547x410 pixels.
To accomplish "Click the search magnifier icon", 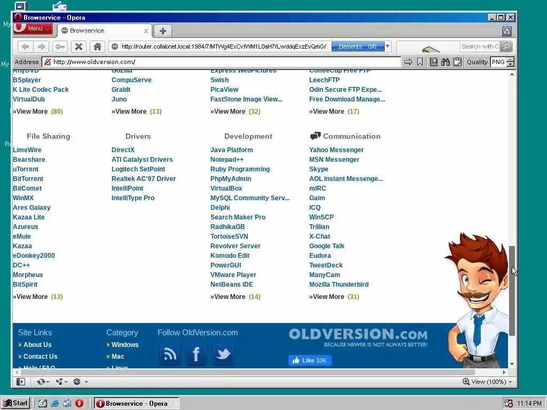I will (506, 46).
